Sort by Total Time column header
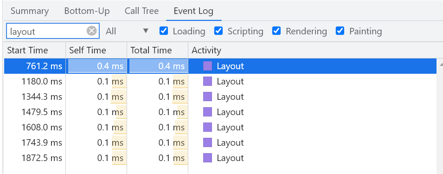443x174 pixels. pos(158,50)
